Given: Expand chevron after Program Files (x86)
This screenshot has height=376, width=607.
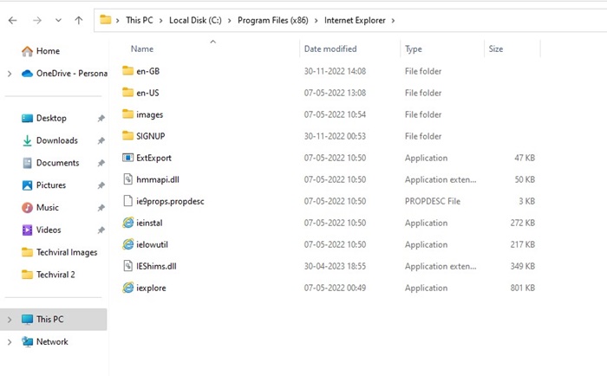Looking at the screenshot, I should (x=316, y=21).
